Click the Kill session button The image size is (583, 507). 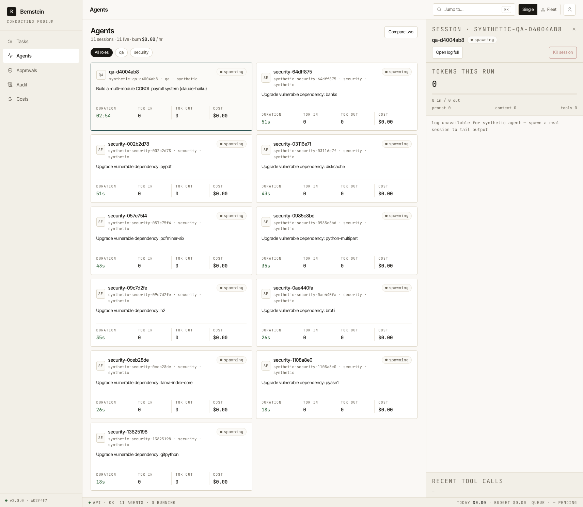click(563, 52)
